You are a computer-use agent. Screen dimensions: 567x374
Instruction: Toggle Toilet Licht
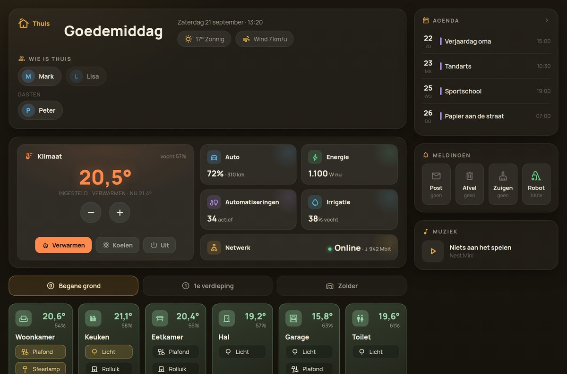(x=376, y=352)
